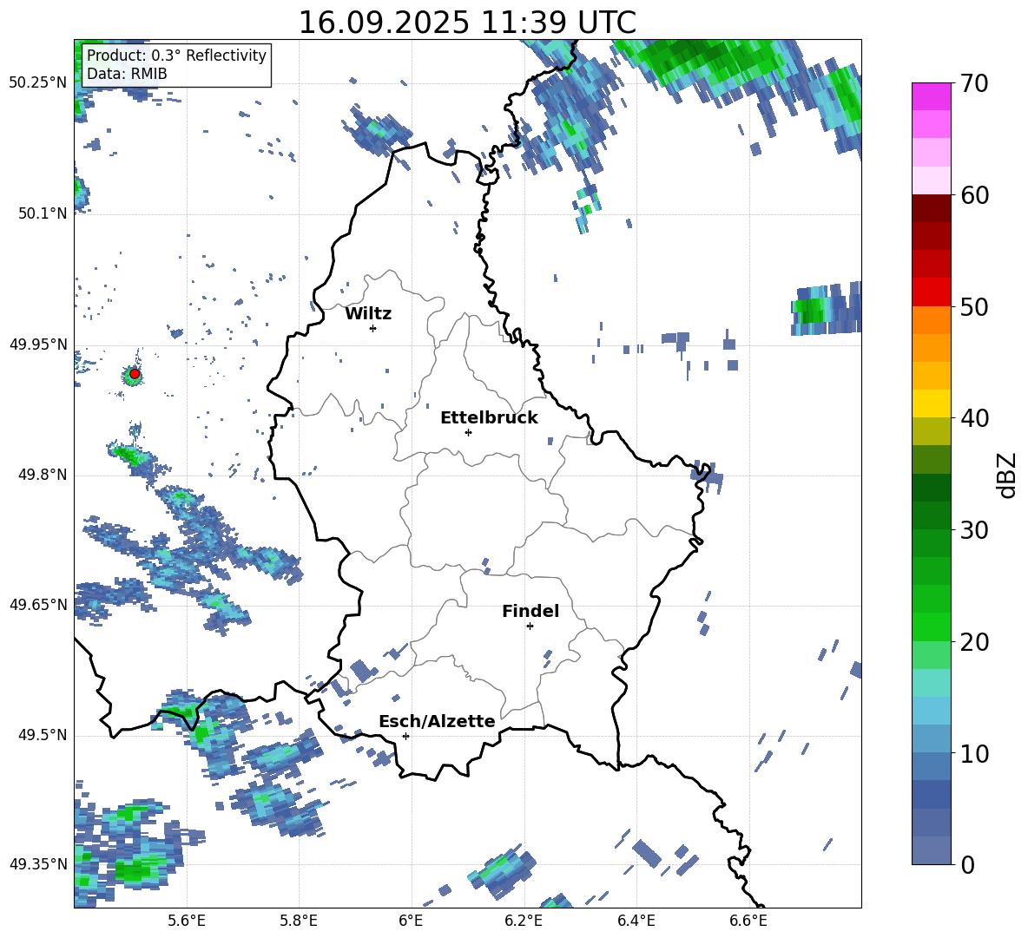1028x938 pixels.
Task: Click the Ettelbruck city label
Action: click(x=489, y=418)
